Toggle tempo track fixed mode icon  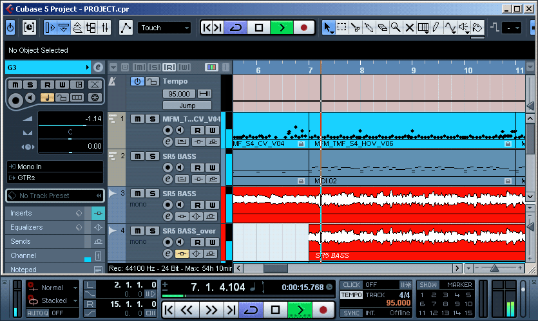tap(204, 93)
